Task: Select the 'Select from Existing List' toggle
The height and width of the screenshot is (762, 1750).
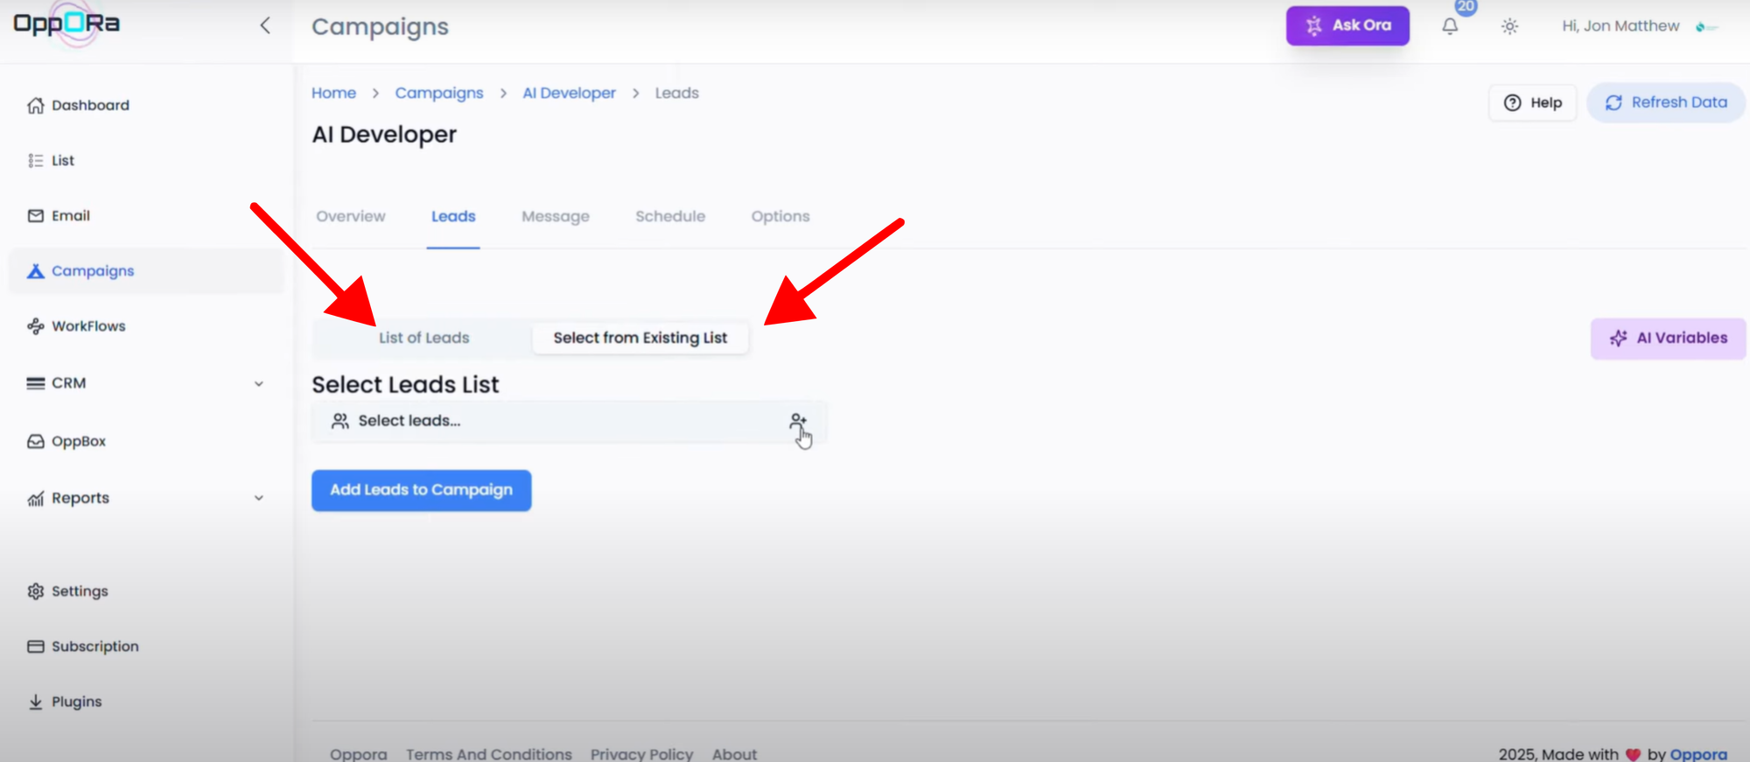Action: click(x=640, y=338)
